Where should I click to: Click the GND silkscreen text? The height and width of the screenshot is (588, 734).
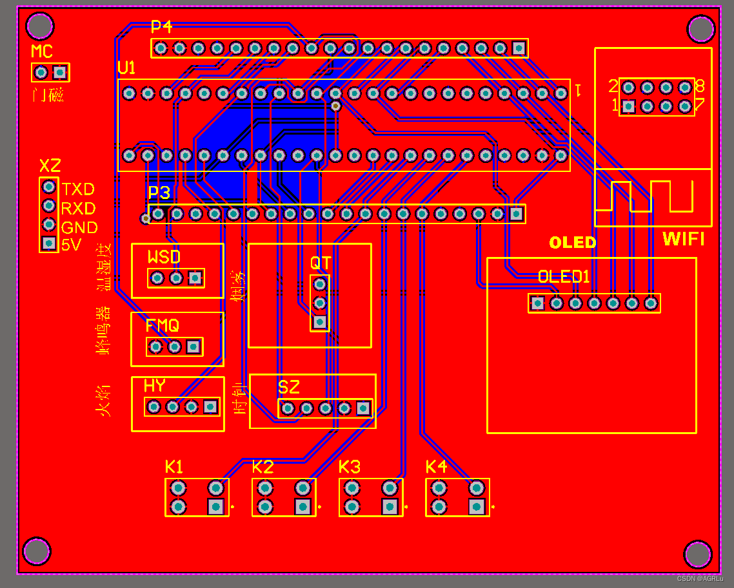(79, 227)
